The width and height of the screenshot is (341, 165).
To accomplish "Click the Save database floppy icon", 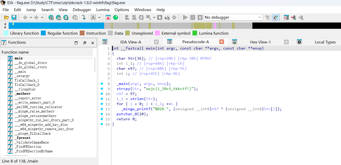I will 14,17.
